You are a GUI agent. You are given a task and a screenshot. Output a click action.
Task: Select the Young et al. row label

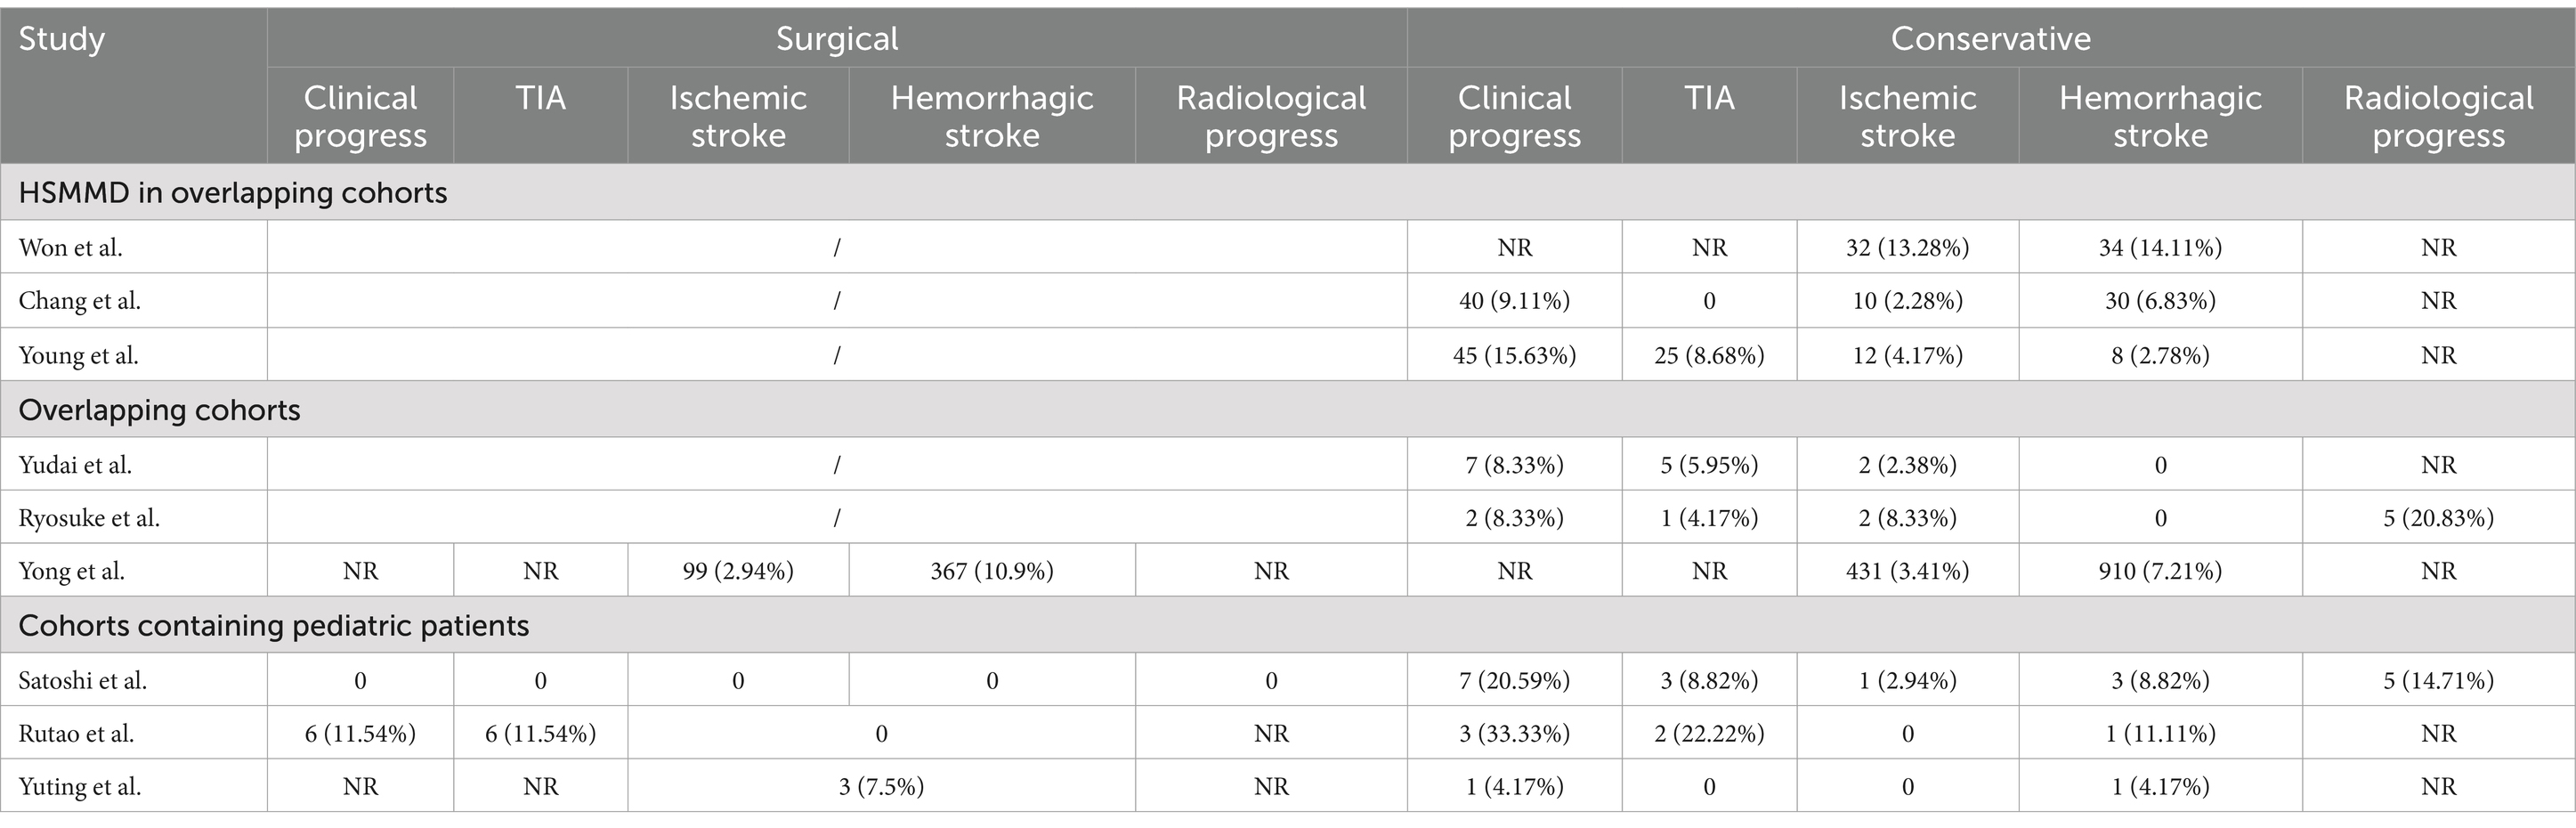pos(78,355)
